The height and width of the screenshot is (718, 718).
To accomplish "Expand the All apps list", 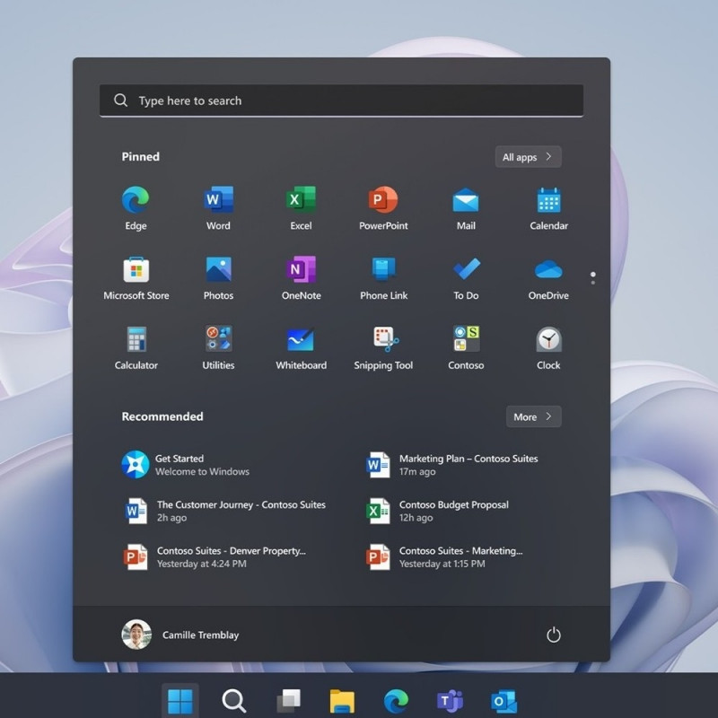I will 528,157.
